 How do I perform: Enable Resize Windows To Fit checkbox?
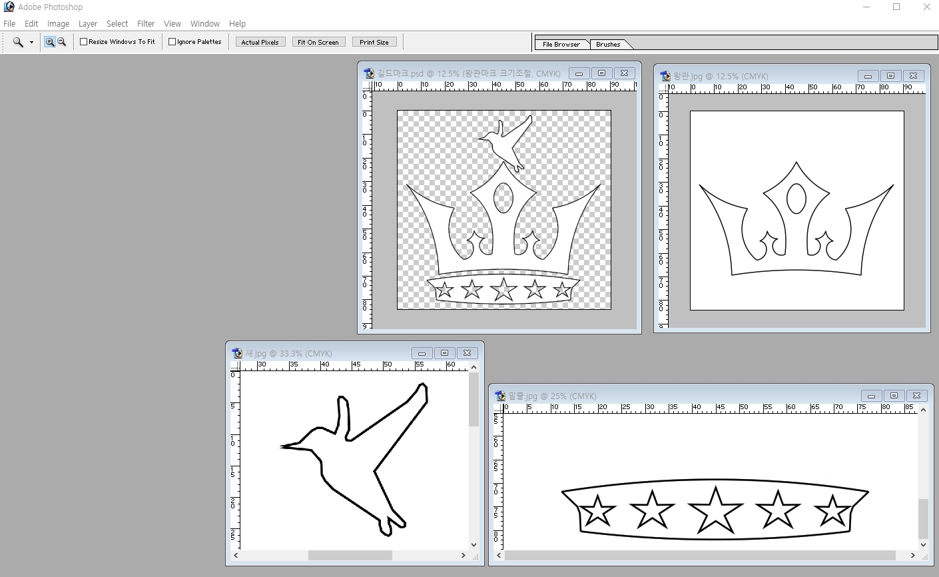click(x=84, y=42)
